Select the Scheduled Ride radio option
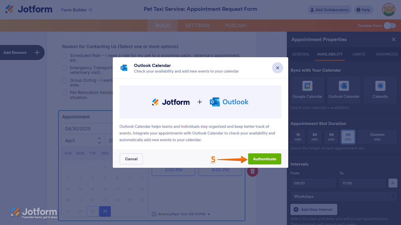 click(64, 56)
